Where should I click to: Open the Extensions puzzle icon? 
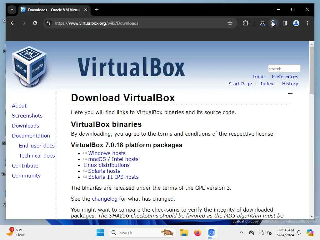246,23
